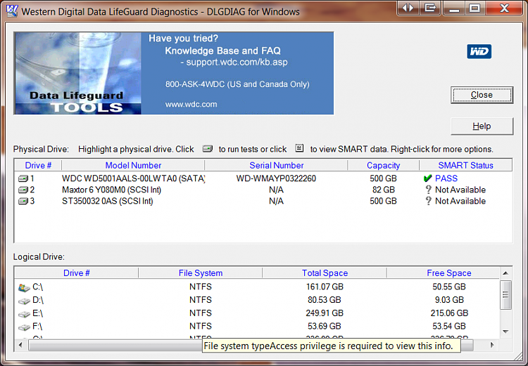
Task: Click the Total Space column header
Action: pos(325,273)
